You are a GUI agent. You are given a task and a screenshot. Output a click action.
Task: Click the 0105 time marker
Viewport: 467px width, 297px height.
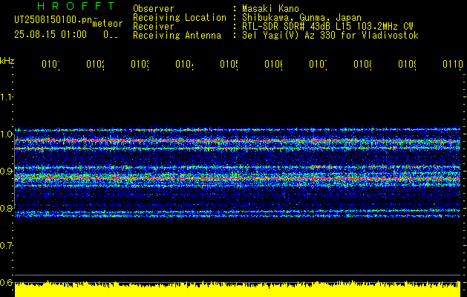[x=229, y=64]
